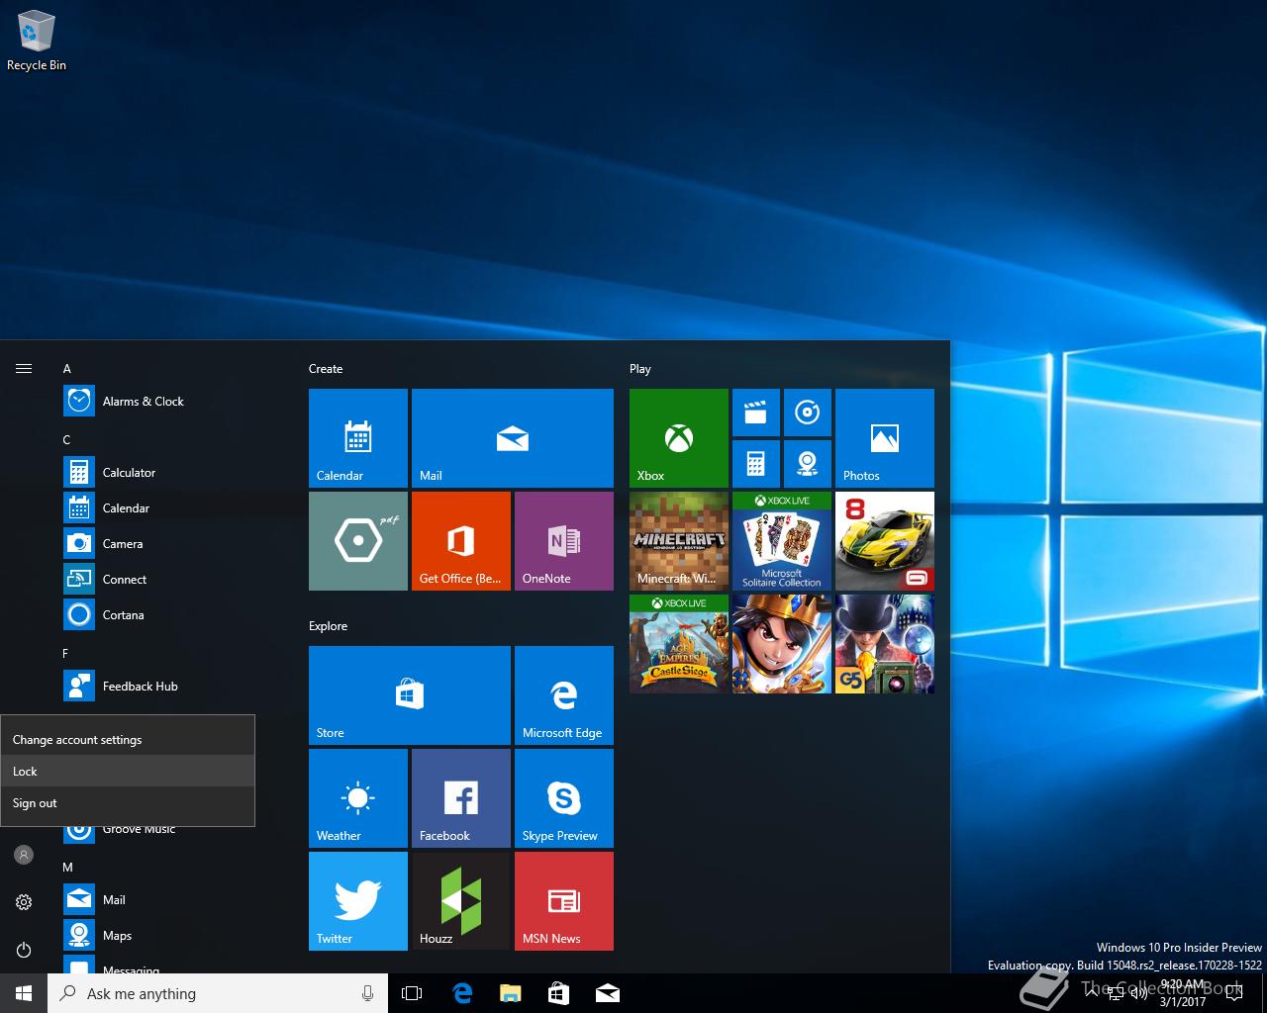Open Task View on the taskbar

[412, 993]
